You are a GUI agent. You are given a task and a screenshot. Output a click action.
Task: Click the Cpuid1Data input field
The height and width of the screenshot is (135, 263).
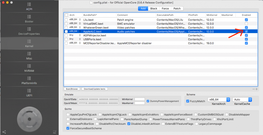[x=98, y=99]
